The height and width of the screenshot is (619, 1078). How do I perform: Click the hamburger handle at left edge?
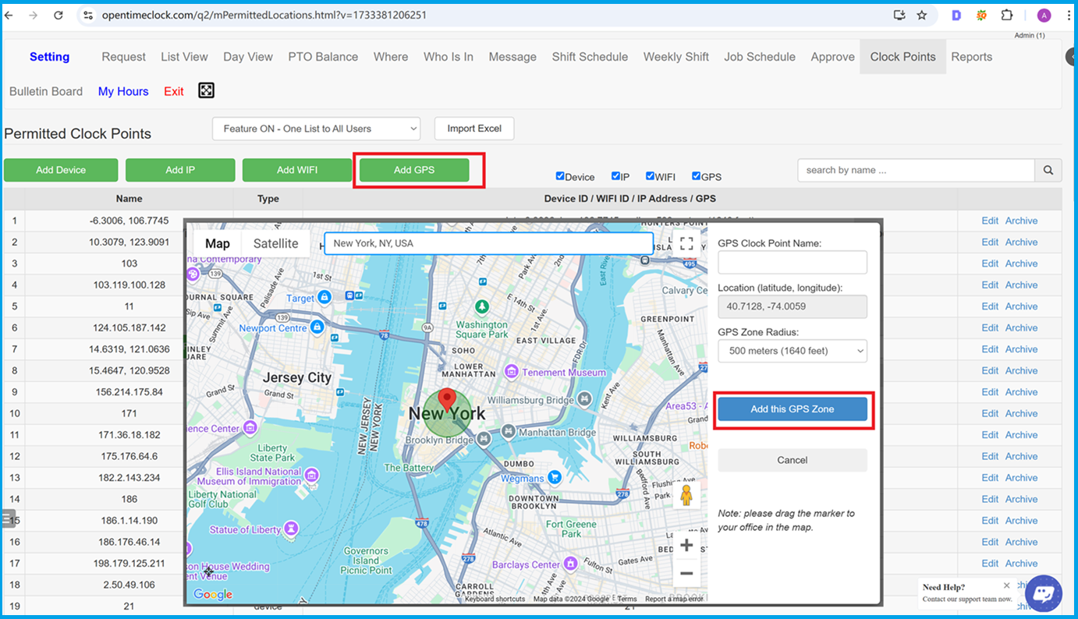click(x=8, y=518)
